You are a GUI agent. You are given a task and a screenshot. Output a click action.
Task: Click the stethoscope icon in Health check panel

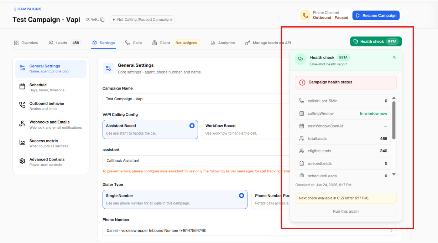pos(301,59)
